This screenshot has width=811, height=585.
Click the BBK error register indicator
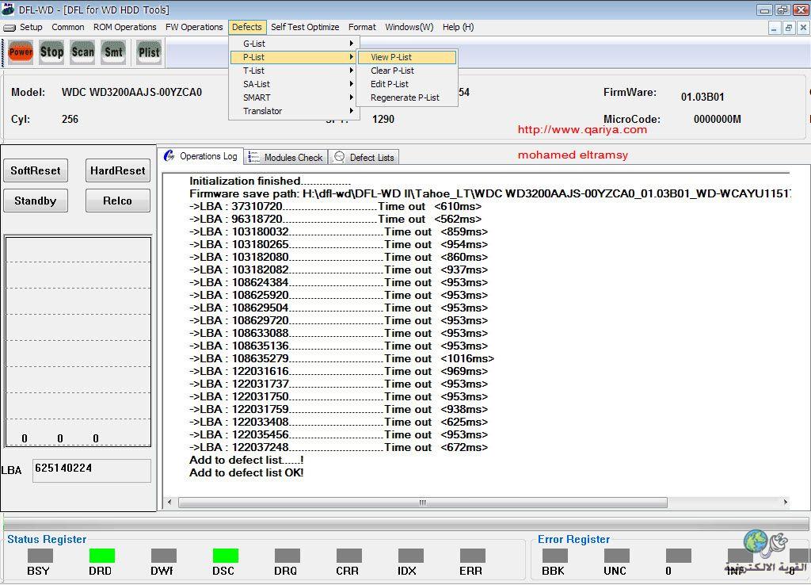click(555, 556)
